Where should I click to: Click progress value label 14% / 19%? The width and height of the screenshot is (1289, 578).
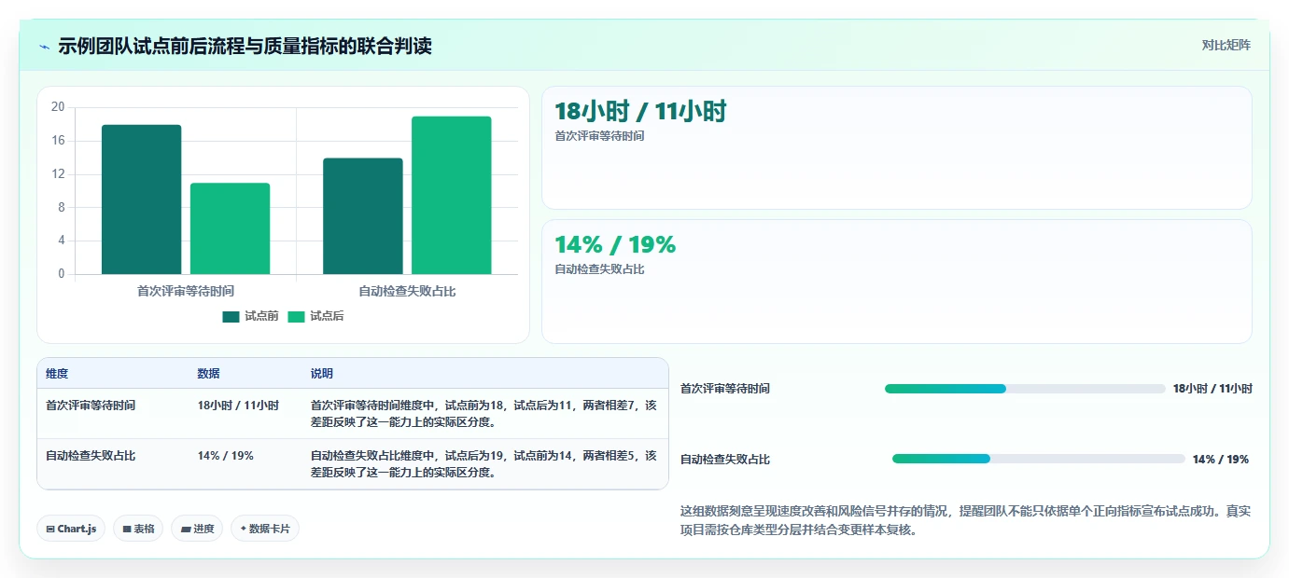coord(1221,460)
